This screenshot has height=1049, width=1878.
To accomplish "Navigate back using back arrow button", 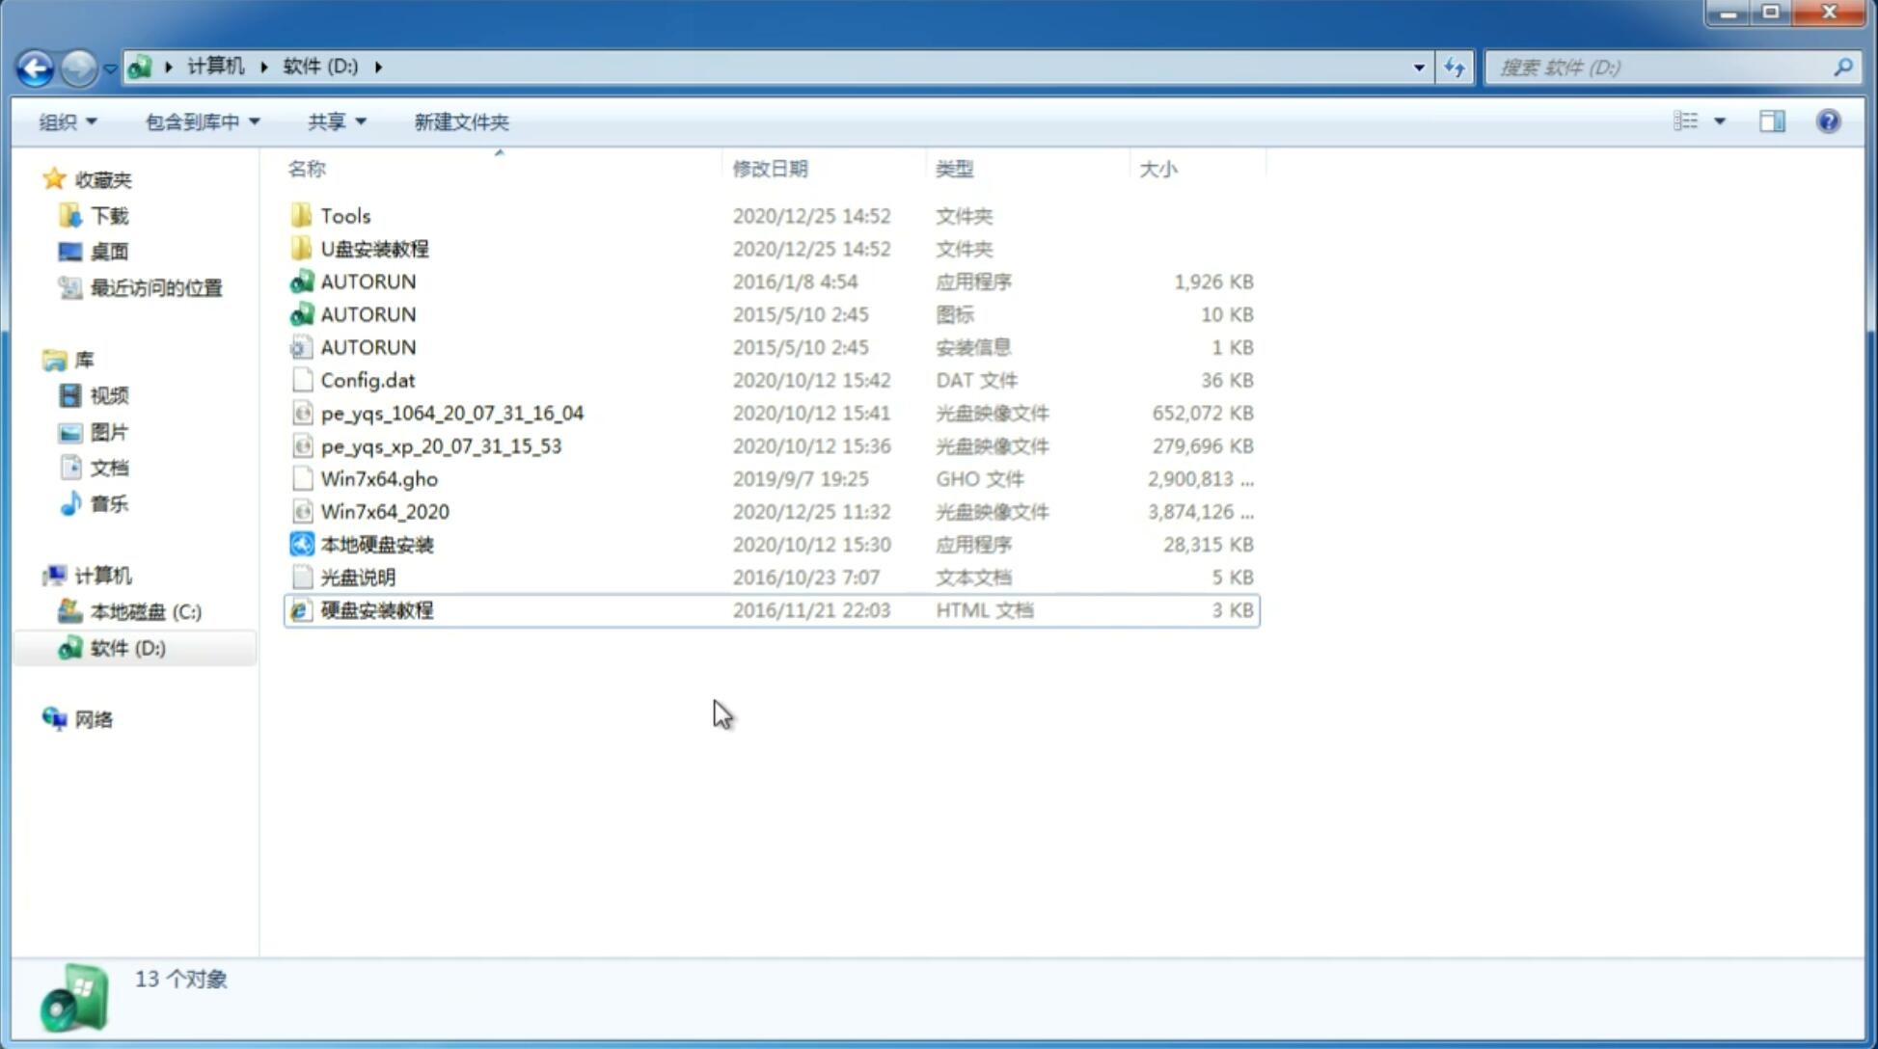I will (x=35, y=66).
